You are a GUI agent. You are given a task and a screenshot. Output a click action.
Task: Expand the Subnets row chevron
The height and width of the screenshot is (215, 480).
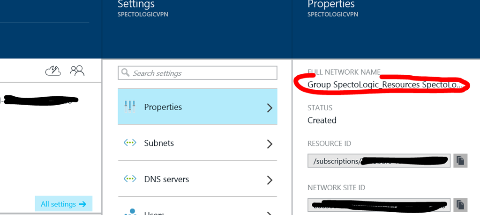point(270,143)
